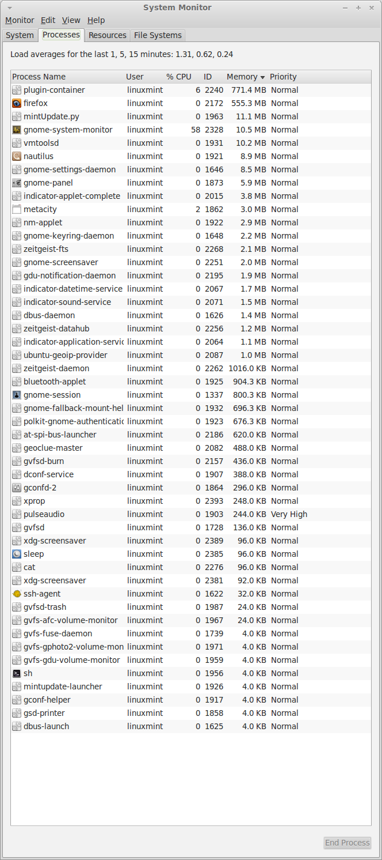The image size is (382, 860).
Task: Click the sh terminal process icon
Action: (x=17, y=674)
